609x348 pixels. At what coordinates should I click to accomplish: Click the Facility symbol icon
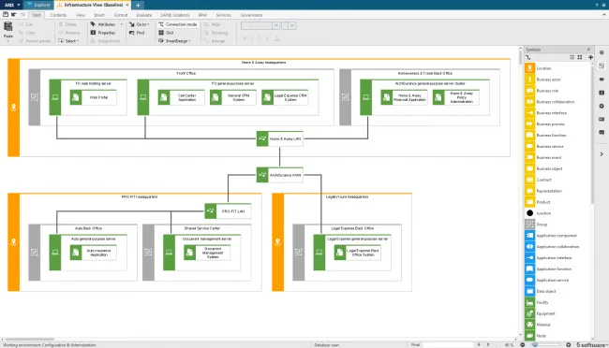[529, 302]
